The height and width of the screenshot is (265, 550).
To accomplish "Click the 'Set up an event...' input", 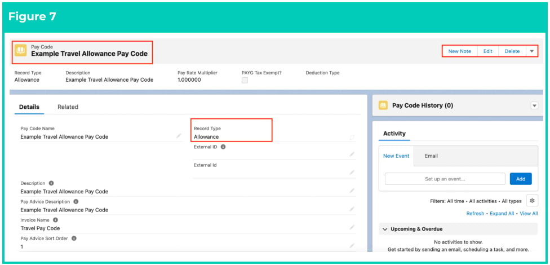I will [445, 179].
